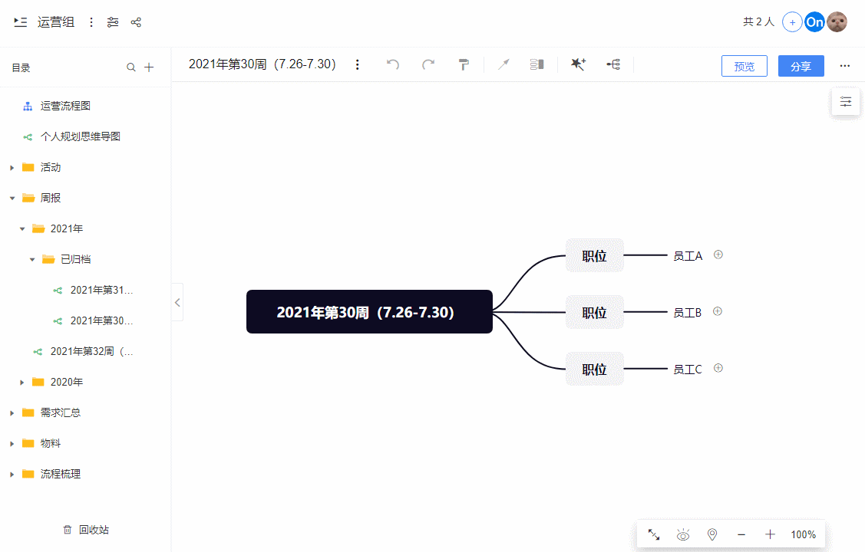This screenshot has height=552, width=865.
Task: Collapse the 已归档 folder
Action: [31, 259]
